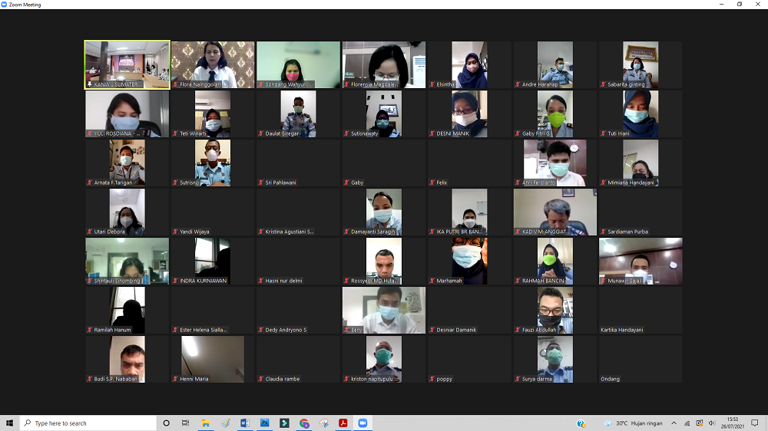Screen dimensions: 768x431
Task: Open Zoom from the taskbar
Action: [362, 423]
